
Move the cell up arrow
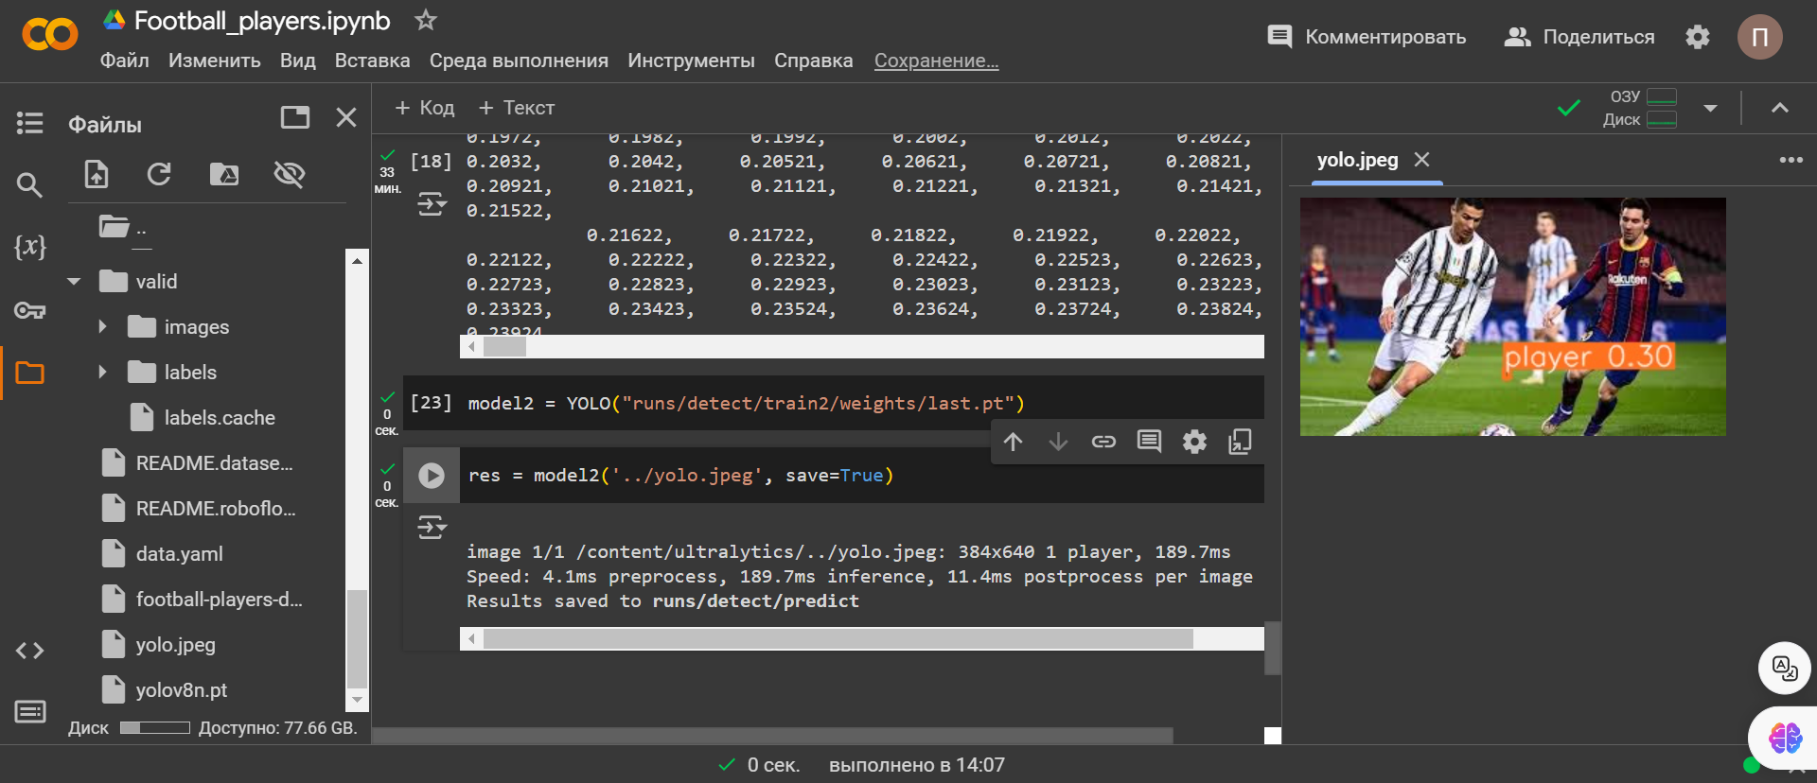coord(1014,442)
